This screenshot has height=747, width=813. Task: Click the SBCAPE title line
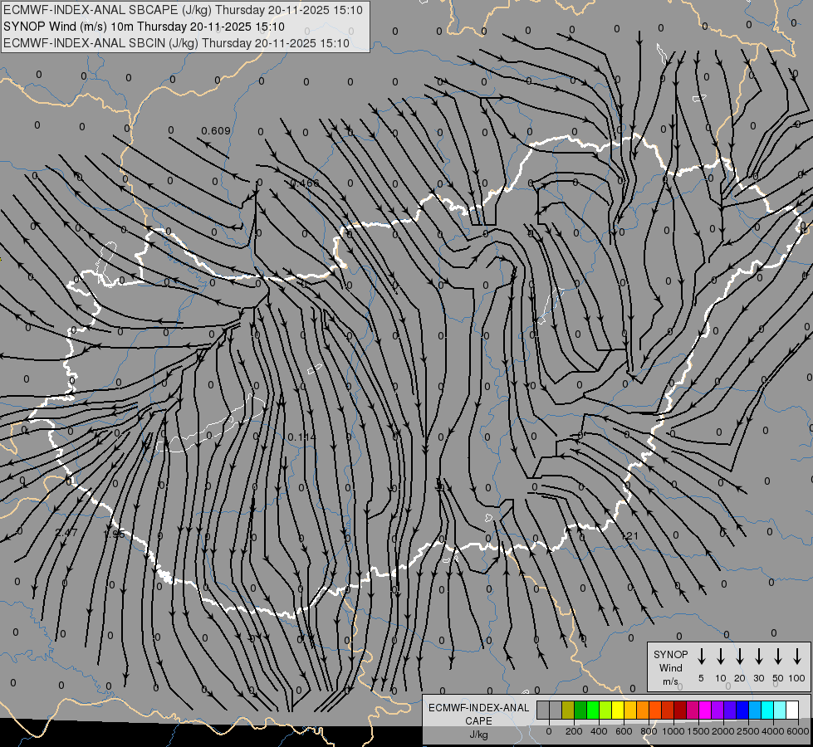183,10
